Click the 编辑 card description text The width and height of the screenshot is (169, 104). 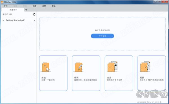(x=85, y=80)
